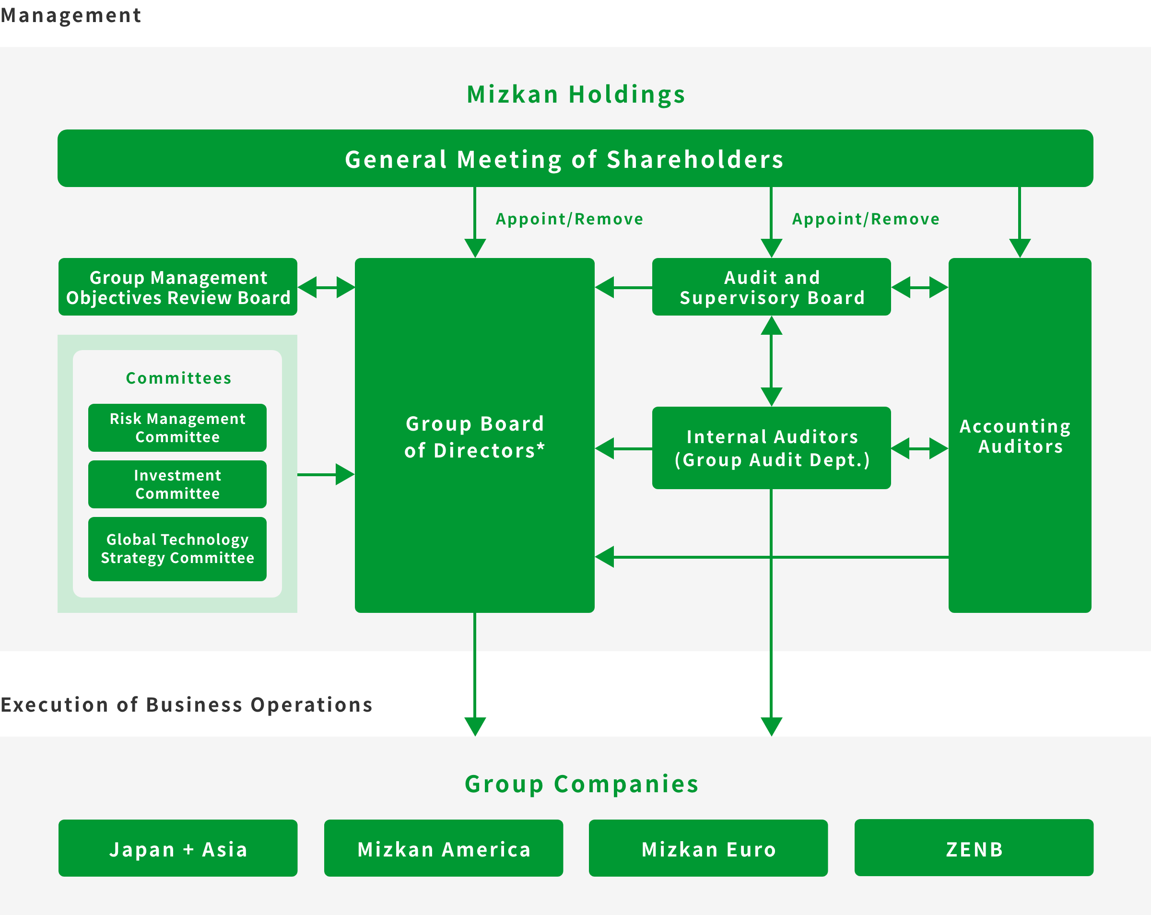The width and height of the screenshot is (1151, 915).
Task: Select the Mizkan Euro box
Action: click(x=708, y=848)
